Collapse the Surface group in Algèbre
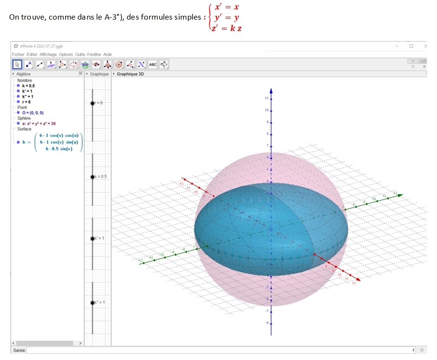 point(13,129)
